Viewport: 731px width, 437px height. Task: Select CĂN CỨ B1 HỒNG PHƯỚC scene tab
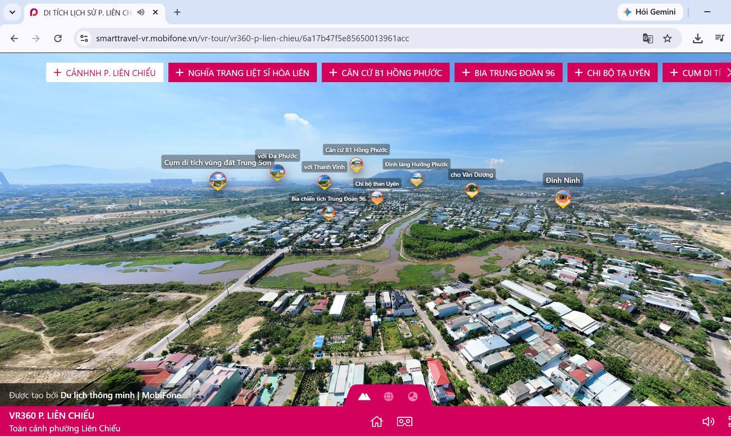click(386, 72)
